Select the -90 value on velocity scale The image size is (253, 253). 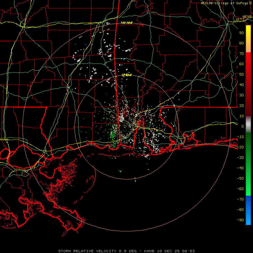pos(240,220)
